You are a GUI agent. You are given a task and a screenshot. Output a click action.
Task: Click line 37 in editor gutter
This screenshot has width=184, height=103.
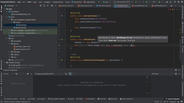(59, 45)
